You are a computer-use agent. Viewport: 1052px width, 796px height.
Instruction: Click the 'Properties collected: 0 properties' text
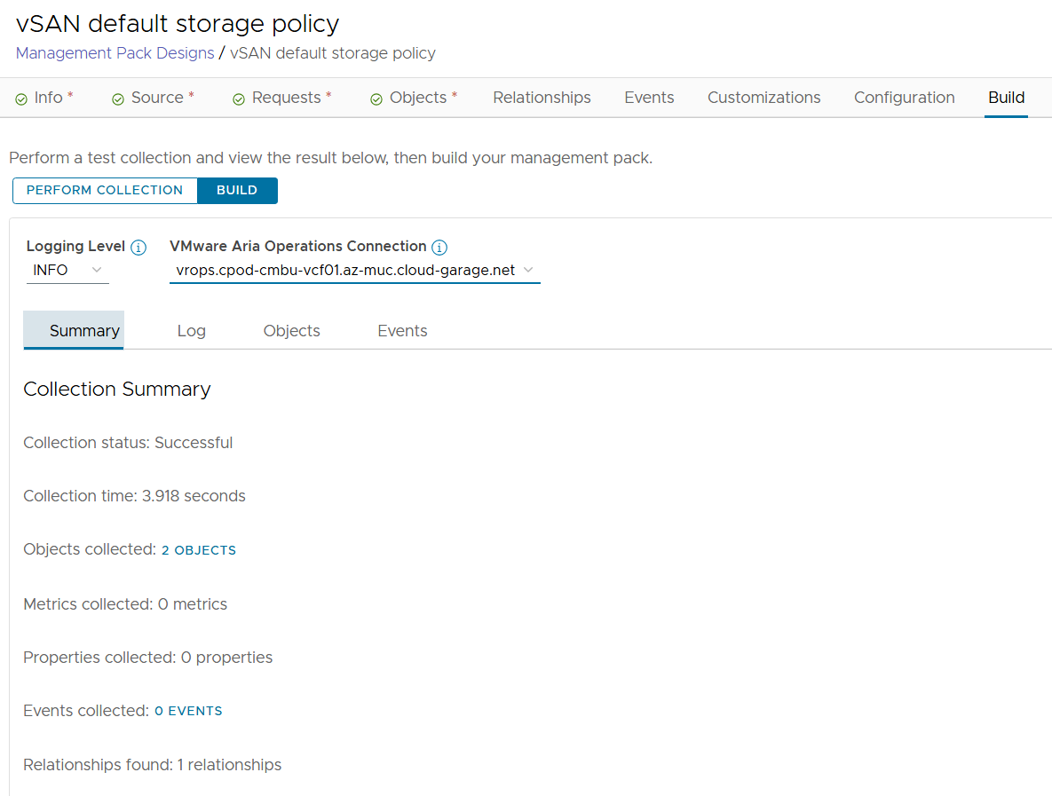click(x=147, y=658)
